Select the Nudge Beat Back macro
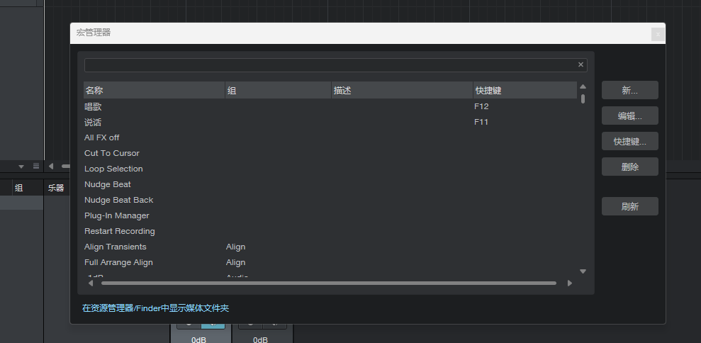The image size is (701, 343). click(x=330, y=200)
